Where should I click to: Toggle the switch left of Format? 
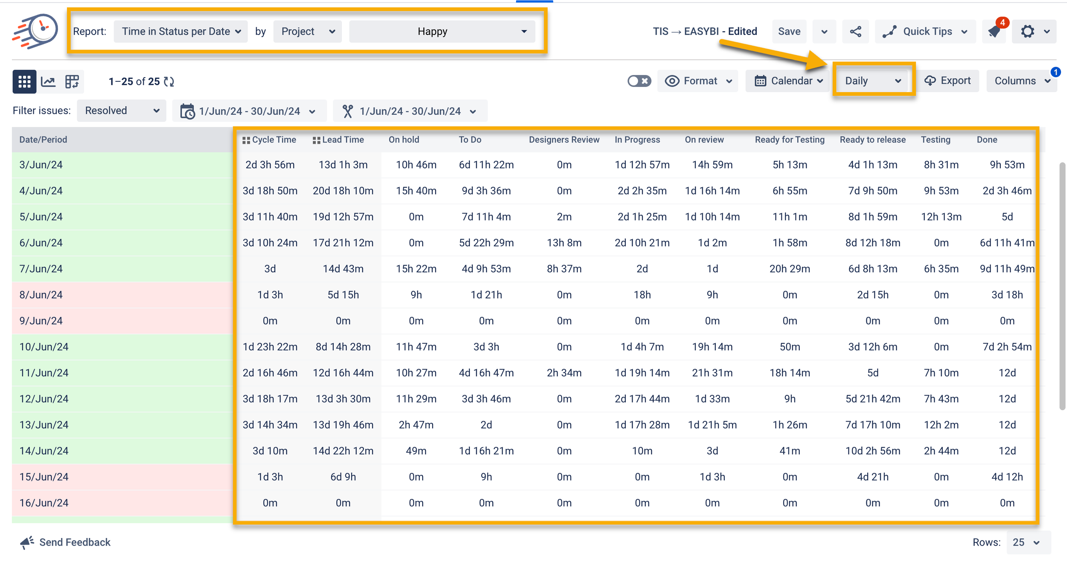click(639, 81)
